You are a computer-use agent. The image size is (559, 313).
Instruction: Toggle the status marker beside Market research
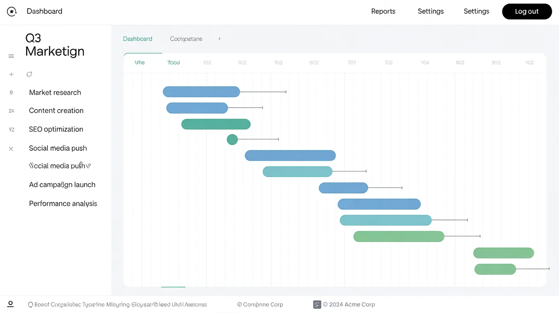[x=11, y=92]
